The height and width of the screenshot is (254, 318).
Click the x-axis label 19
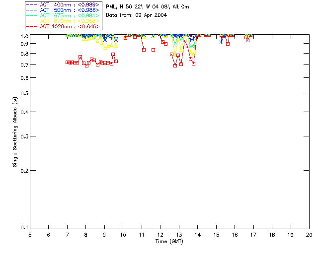coord(291,235)
